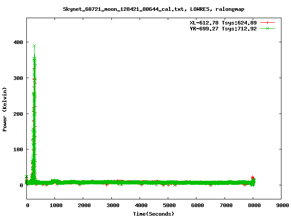This screenshot has width=291, height=218.
Task: Click the 7000 x-axis tick label
Action: click(x=226, y=205)
